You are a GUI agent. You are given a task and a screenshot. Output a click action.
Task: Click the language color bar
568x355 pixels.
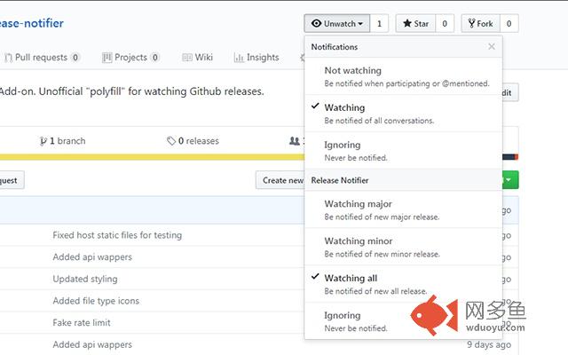[152, 157]
